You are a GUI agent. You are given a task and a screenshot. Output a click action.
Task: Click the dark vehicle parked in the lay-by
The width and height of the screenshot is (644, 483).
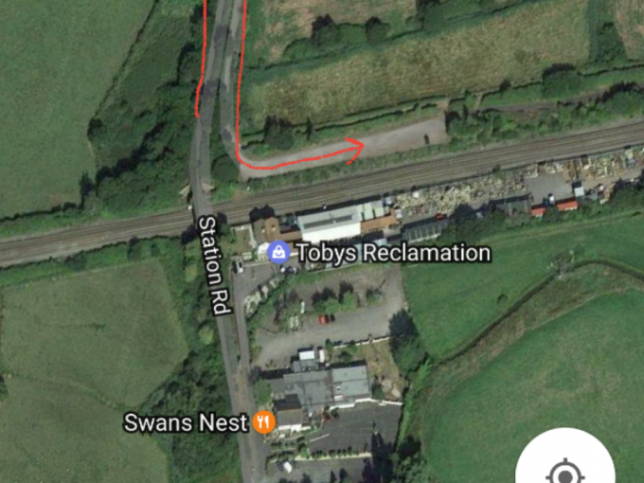[427, 139]
